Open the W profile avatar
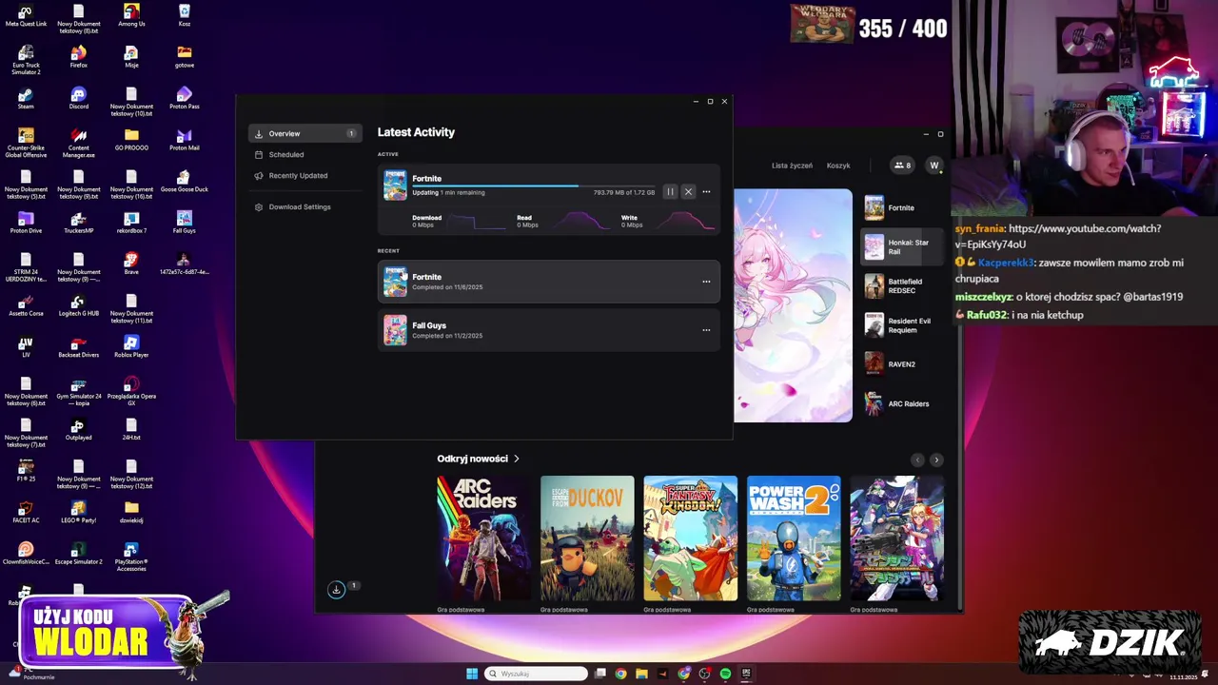This screenshot has height=685, width=1218. tap(933, 166)
